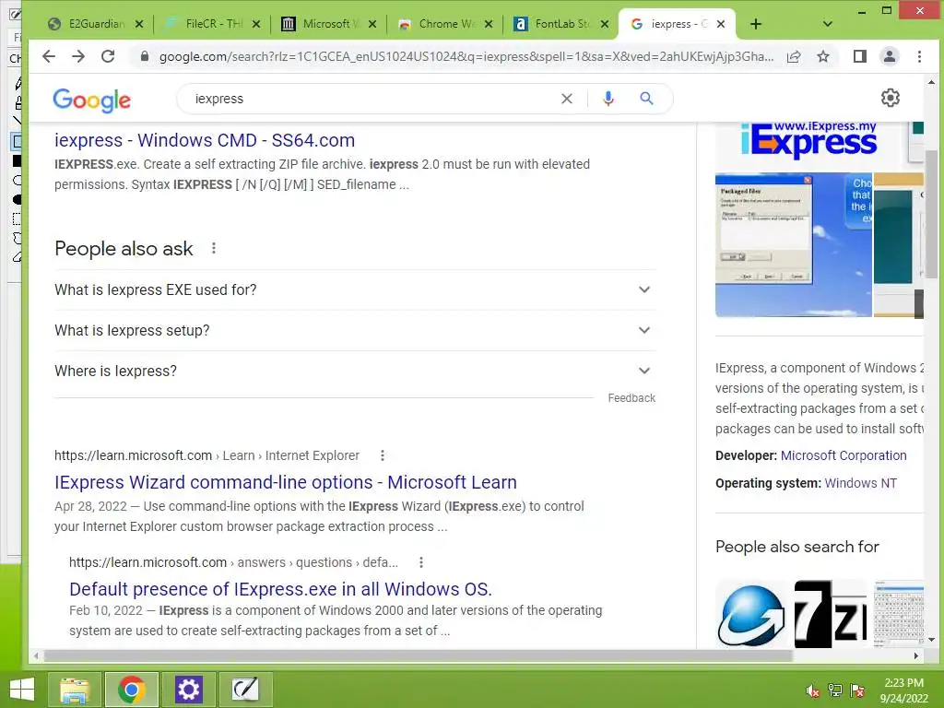Open iExpress logo image thumbnail
Screen dimensions: 944x708
click(x=808, y=142)
